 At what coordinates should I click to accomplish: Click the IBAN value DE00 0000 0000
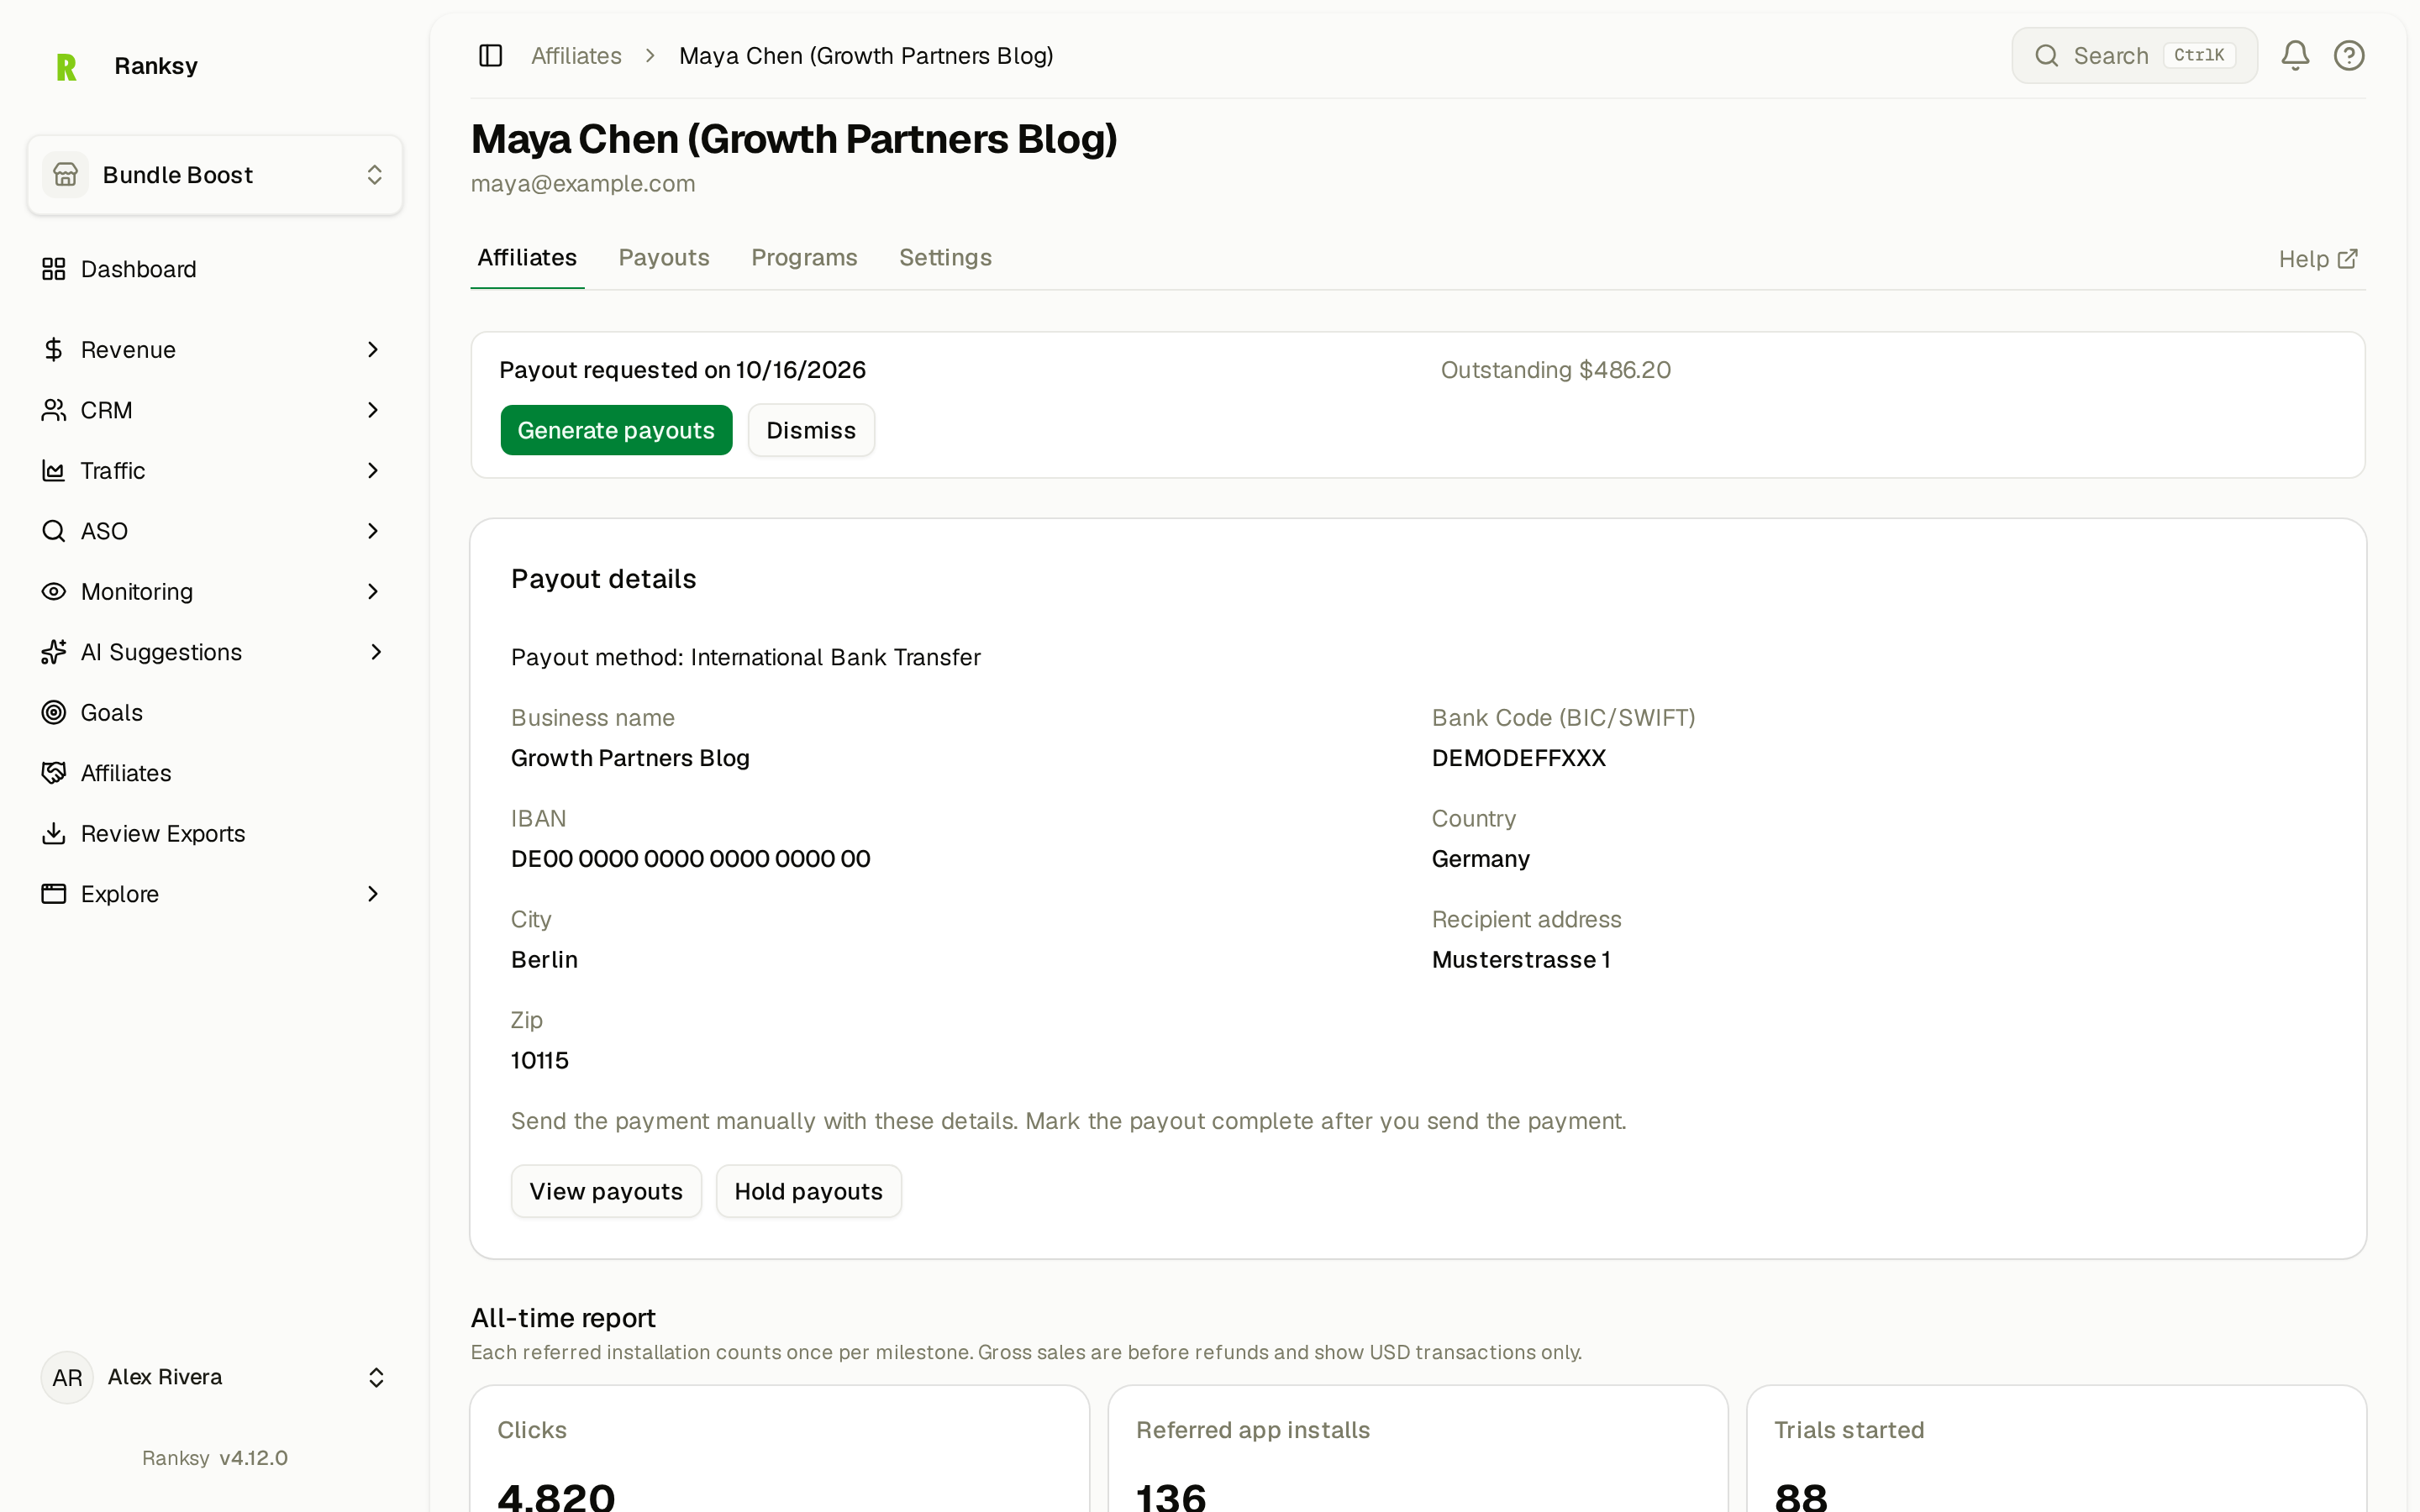click(690, 859)
